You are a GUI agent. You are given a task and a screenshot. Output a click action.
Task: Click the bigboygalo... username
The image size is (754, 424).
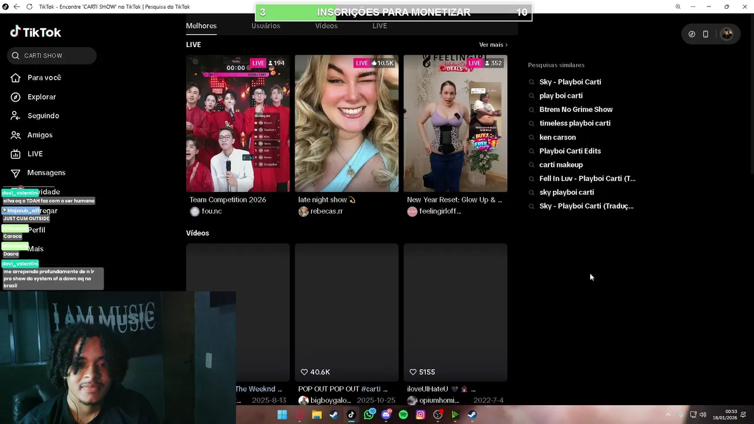tap(330, 400)
